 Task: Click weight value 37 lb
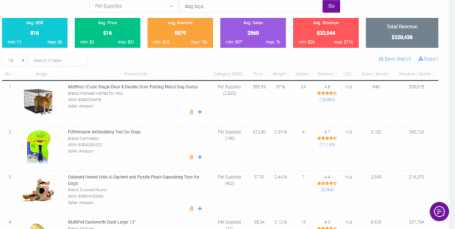(281, 87)
